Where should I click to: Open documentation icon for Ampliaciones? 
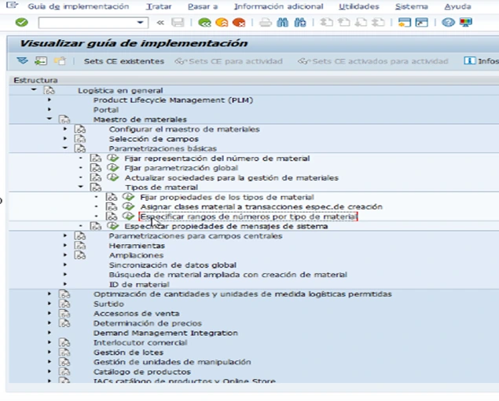pos(80,255)
